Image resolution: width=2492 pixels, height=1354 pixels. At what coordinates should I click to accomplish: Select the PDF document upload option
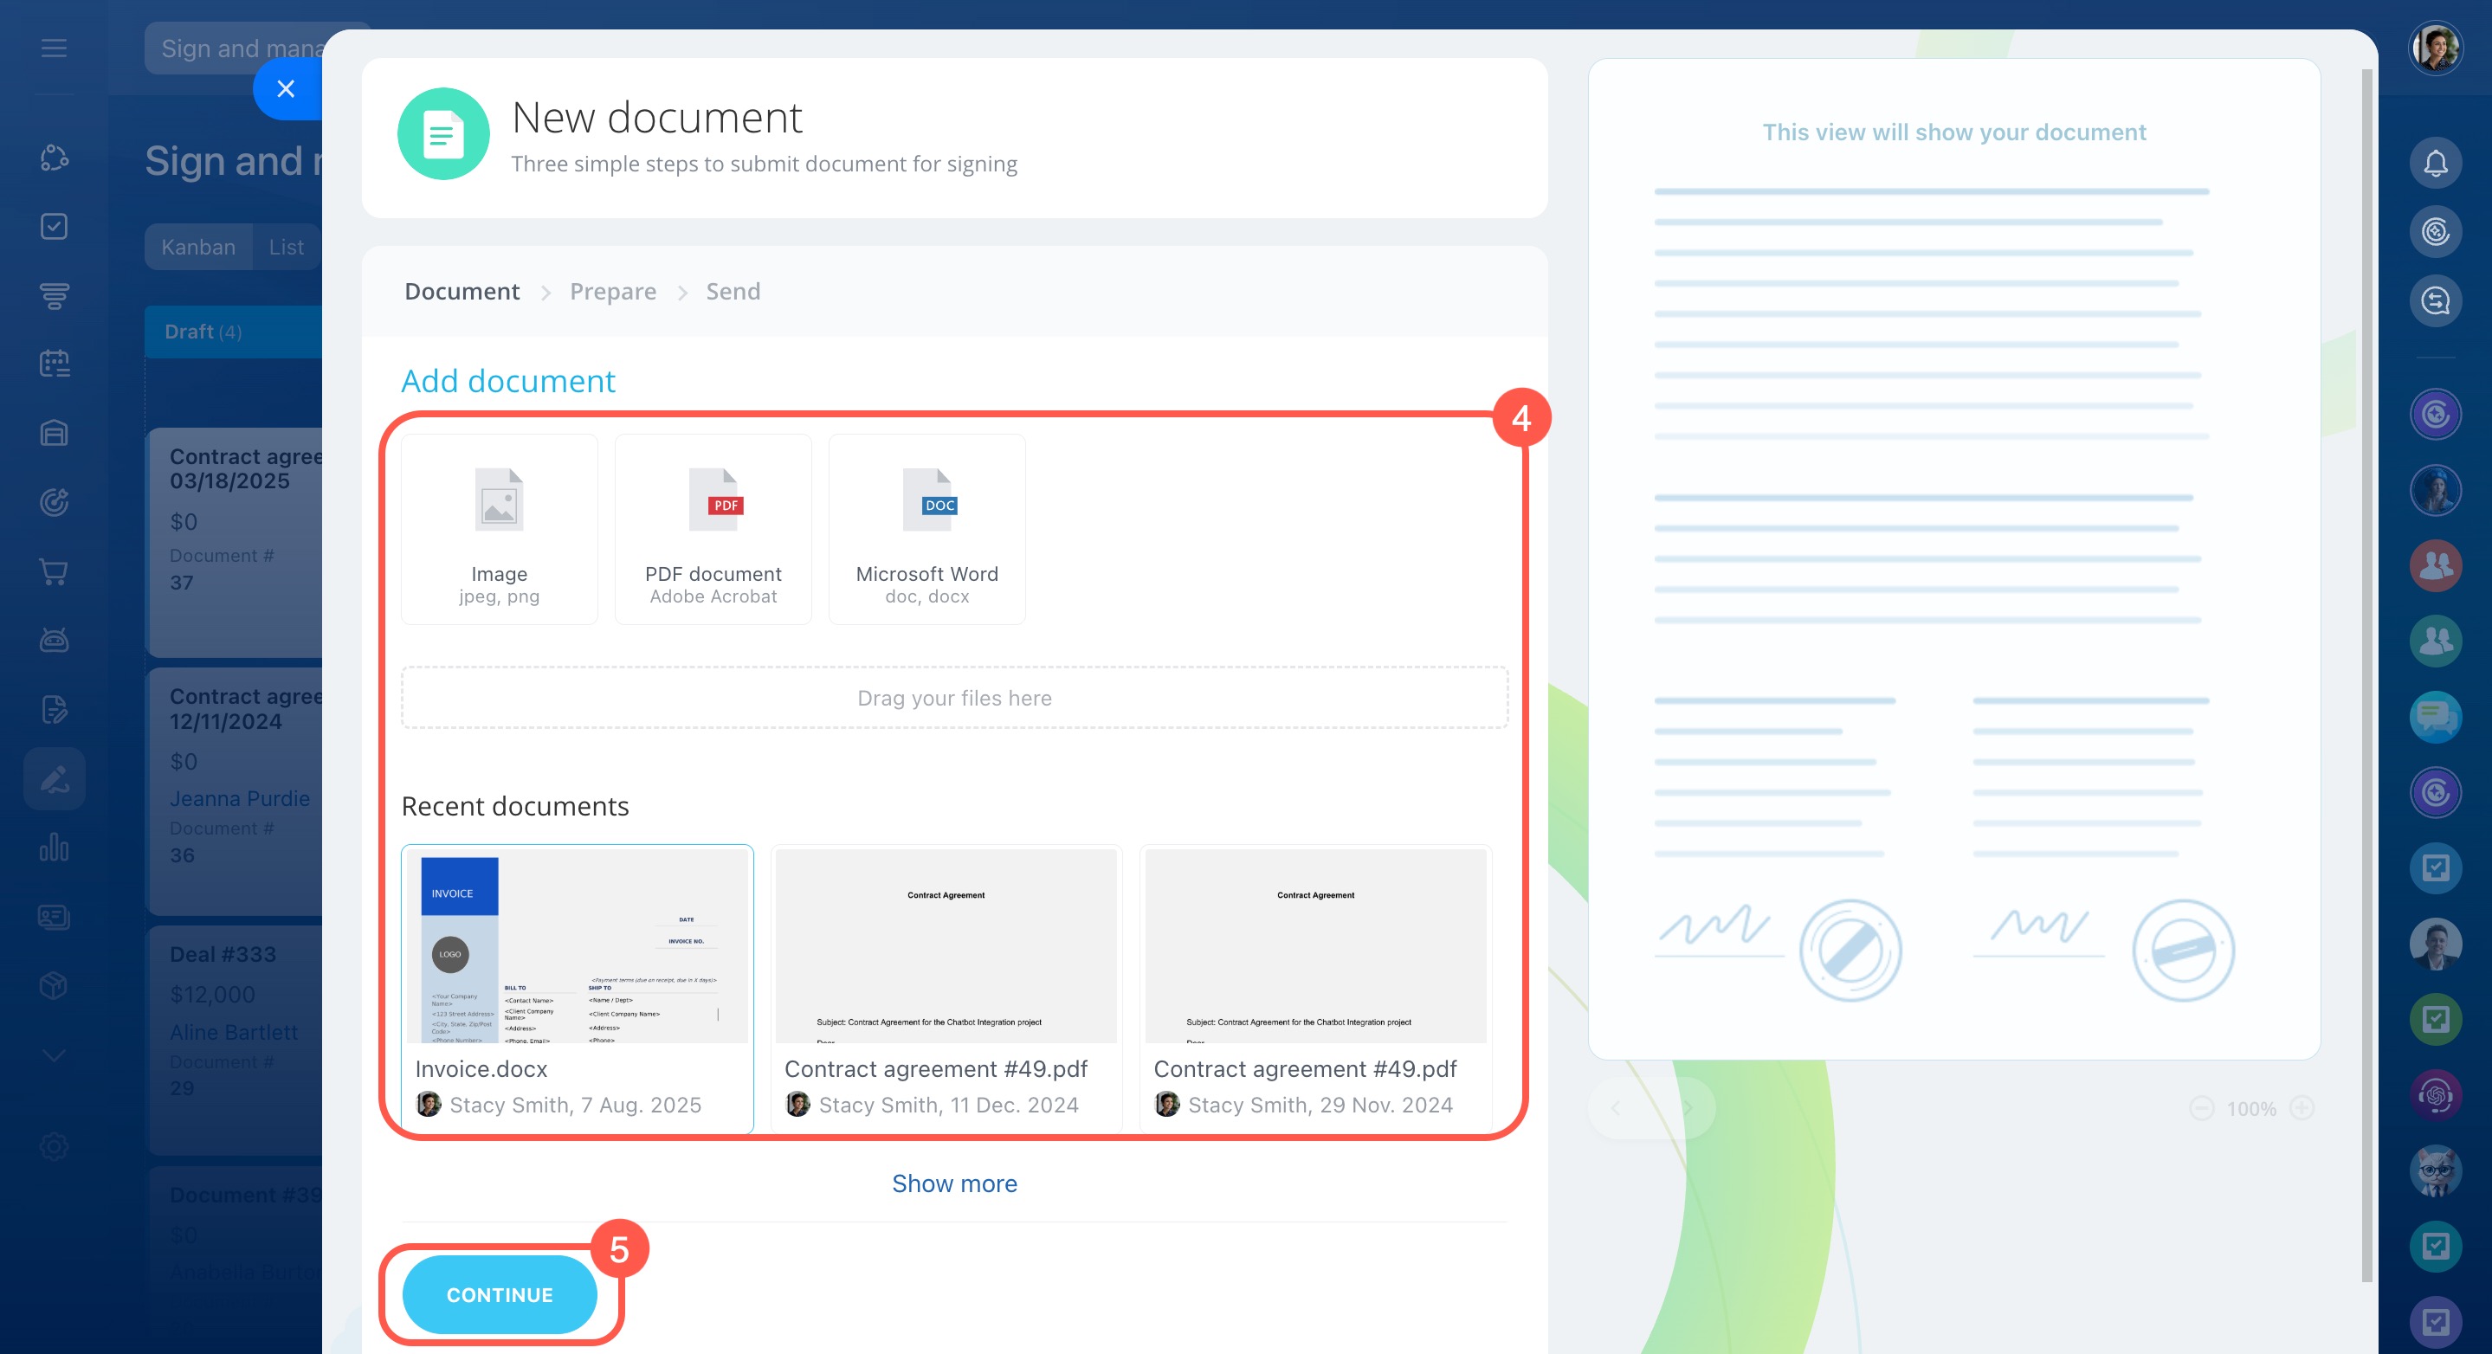tap(713, 529)
